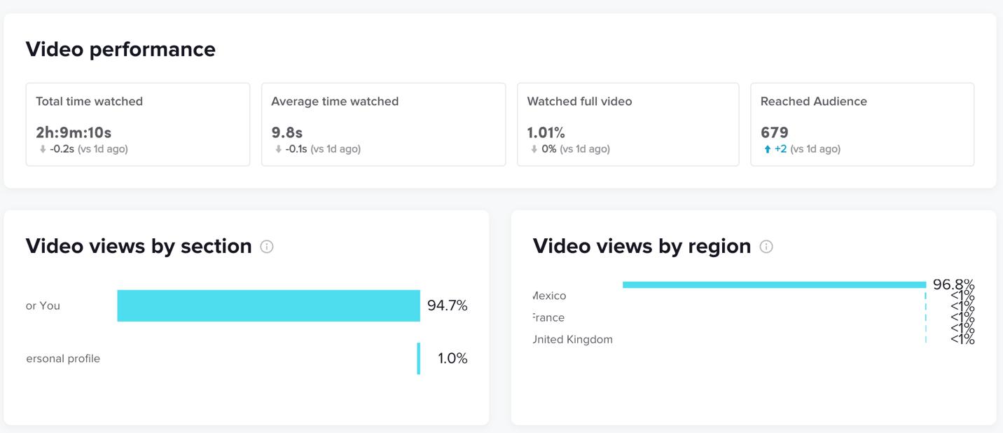
Task: Click the blue up arrow under Reached Audience
Action: [x=768, y=149]
